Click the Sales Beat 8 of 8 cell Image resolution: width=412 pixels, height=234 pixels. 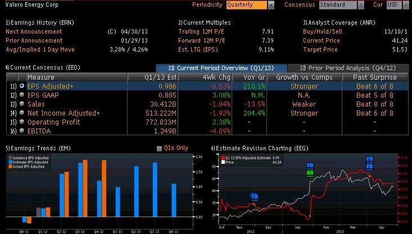[375, 104]
